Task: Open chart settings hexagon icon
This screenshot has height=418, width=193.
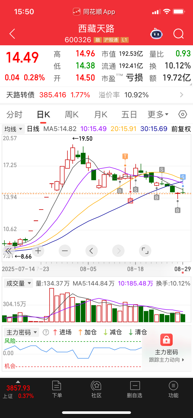Action: (x=182, y=114)
